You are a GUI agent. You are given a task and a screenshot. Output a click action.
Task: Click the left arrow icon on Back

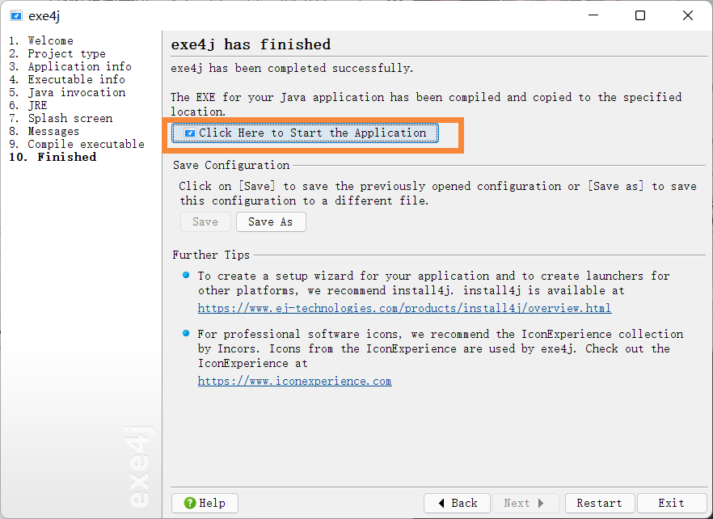point(441,503)
